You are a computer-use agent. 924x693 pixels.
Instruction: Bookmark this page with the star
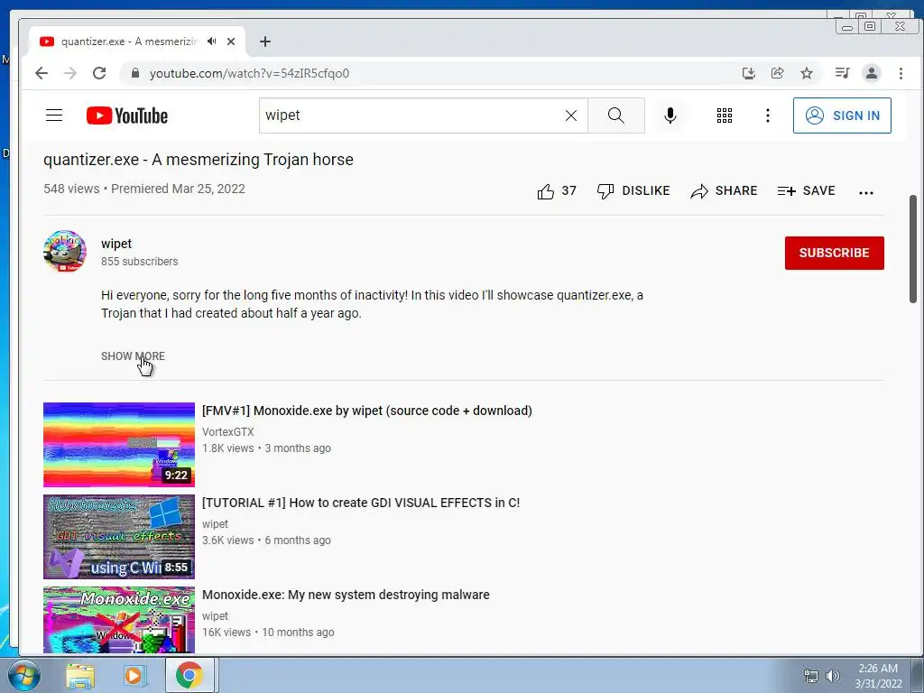click(x=807, y=73)
